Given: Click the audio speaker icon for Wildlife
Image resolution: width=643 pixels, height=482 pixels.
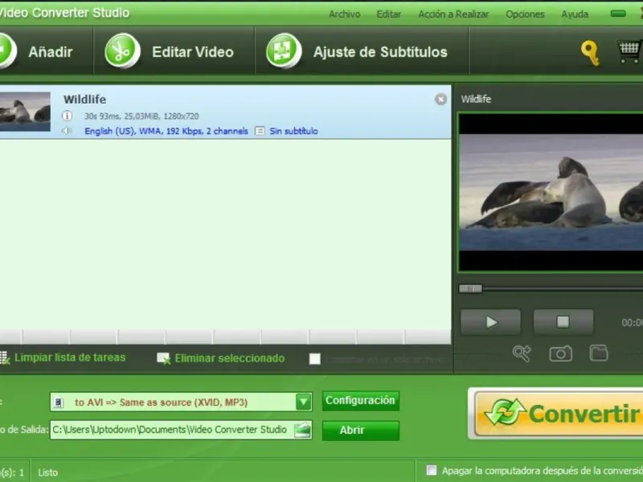Looking at the screenshot, I should coord(67,131).
